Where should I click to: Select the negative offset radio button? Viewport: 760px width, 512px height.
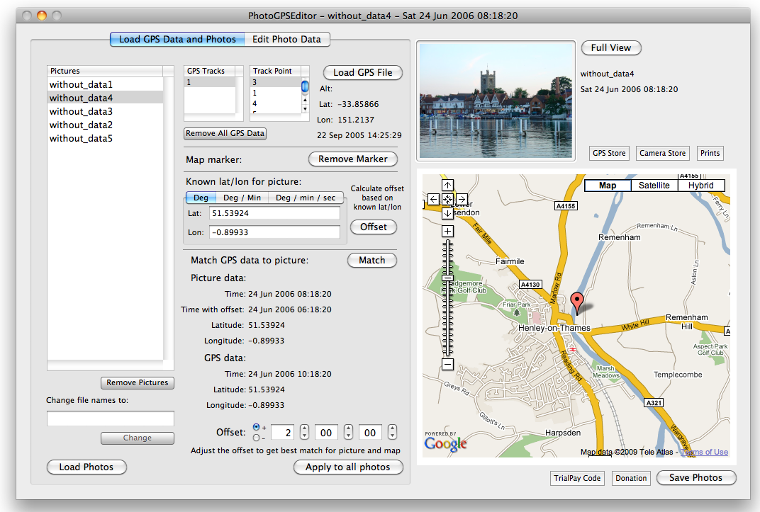pyautogui.click(x=256, y=438)
